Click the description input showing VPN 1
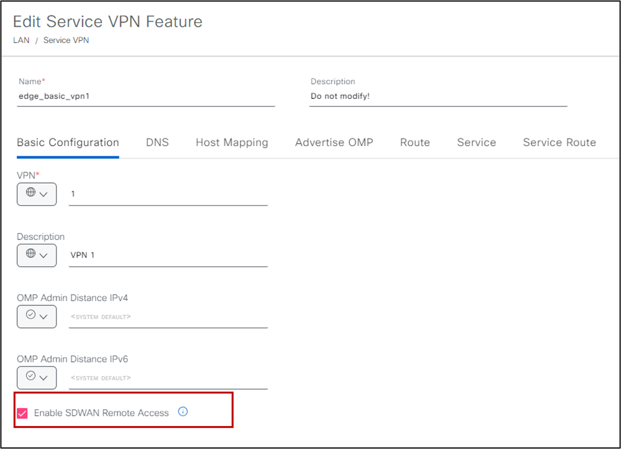This screenshot has width=621, height=449. 168,255
